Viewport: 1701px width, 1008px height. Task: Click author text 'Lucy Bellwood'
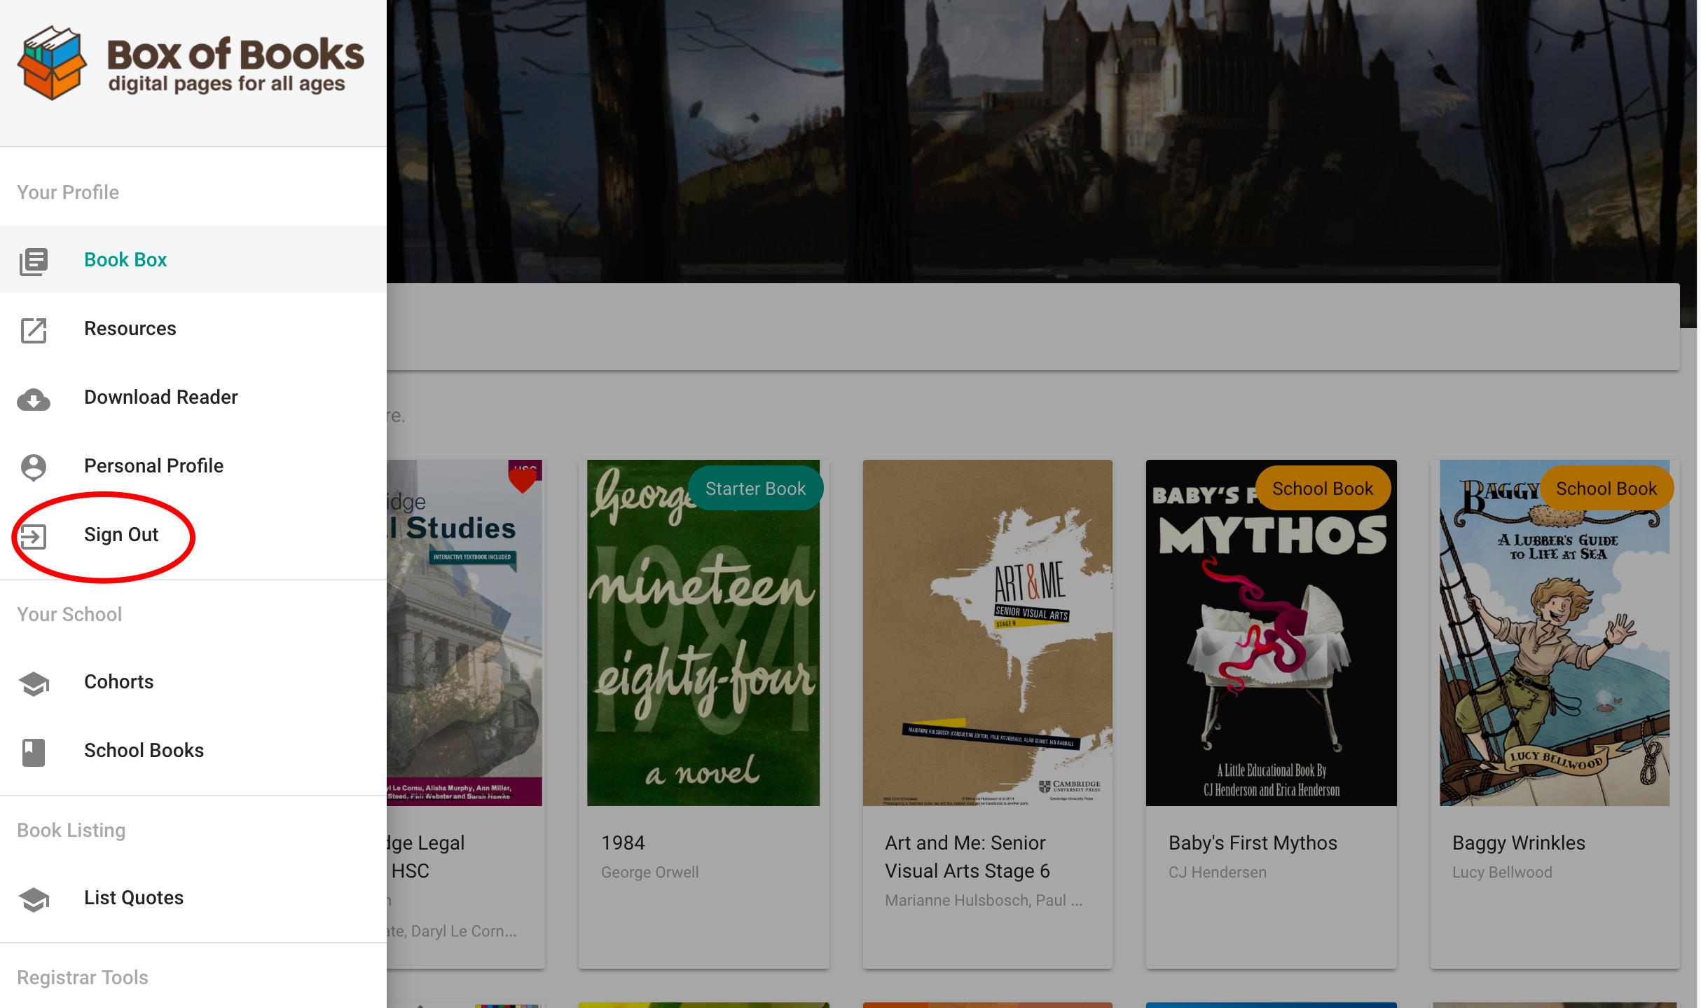click(1502, 873)
